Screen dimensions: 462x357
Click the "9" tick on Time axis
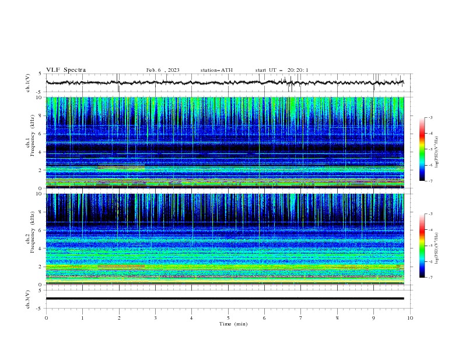pyautogui.click(x=373, y=318)
